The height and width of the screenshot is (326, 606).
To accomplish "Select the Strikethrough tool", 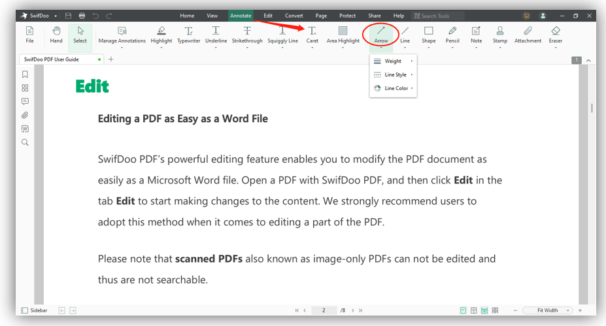I will 247,35.
